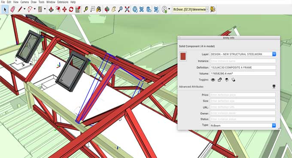This screenshot has height=158, width=292.
Task: Activate the Push/Pull tool
Action: point(51,9)
